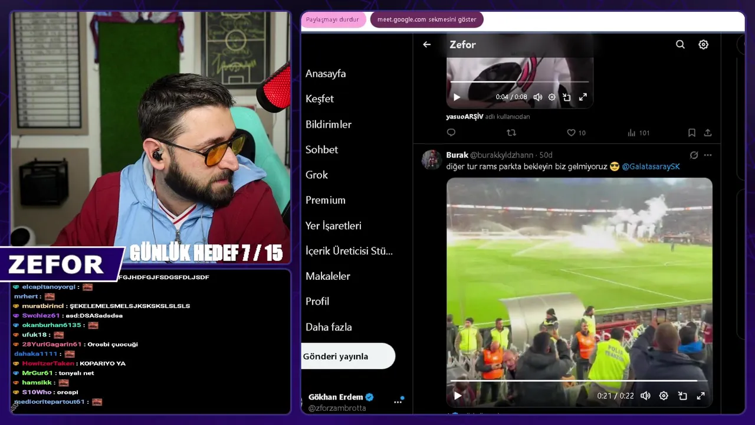
Task: Open the yasuoARŞİV source link
Action: [465, 117]
